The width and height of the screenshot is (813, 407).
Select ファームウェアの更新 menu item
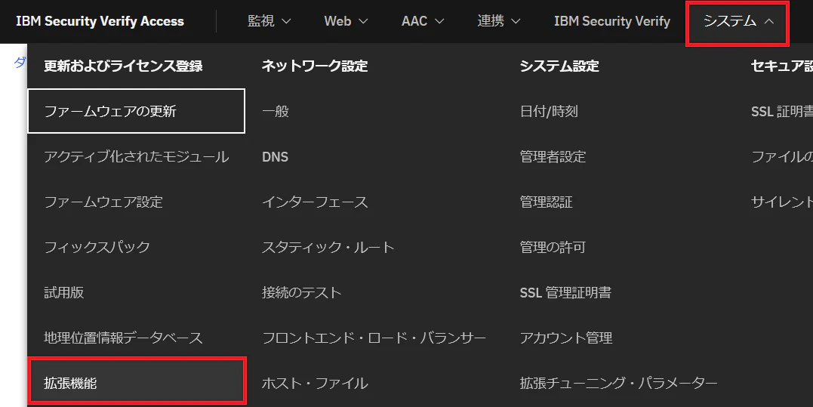pos(137,111)
